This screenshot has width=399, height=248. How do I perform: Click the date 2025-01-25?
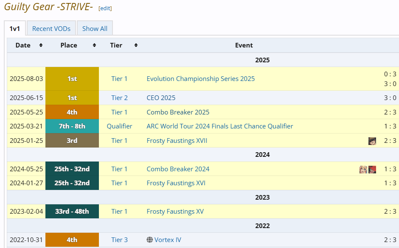click(x=26, y=140)
